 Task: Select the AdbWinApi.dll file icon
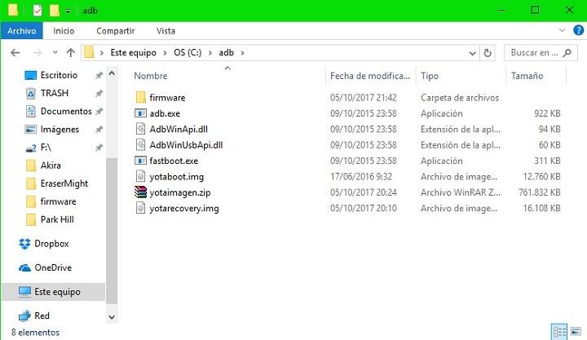click(x=141, y=129)
